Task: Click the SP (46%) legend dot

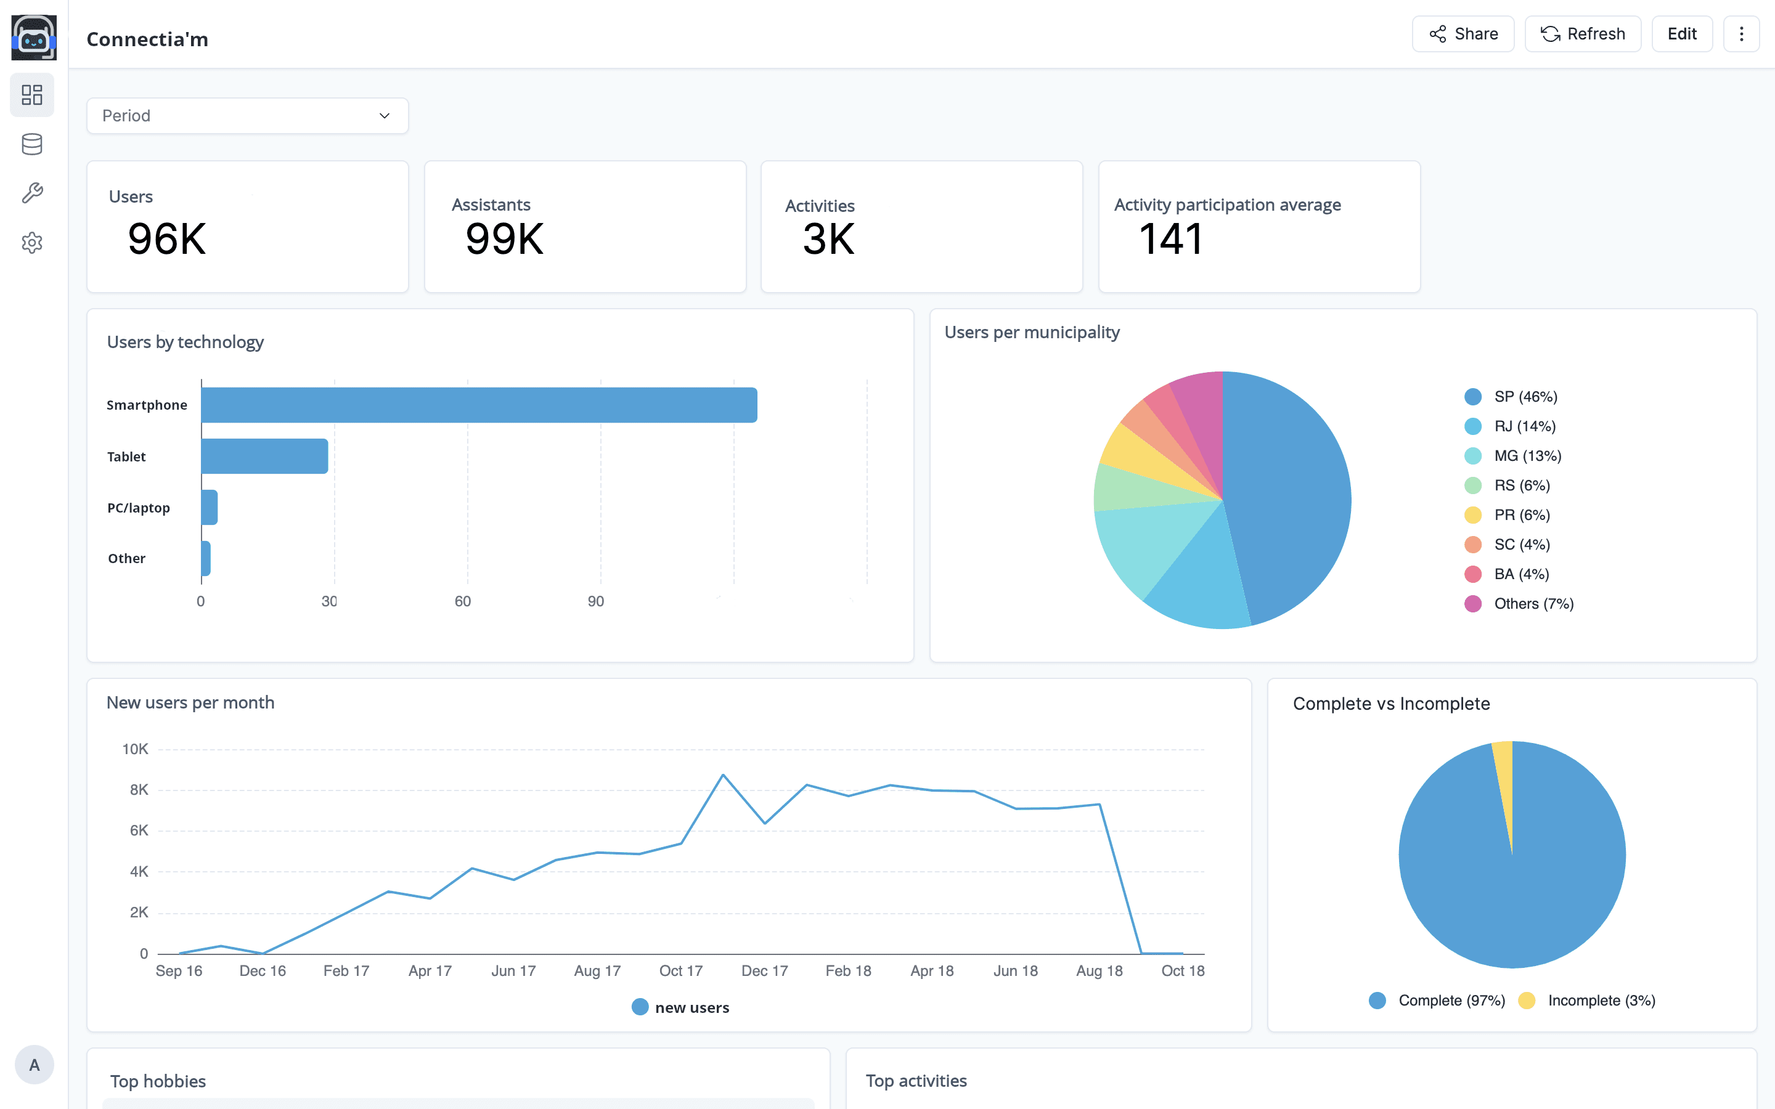Action: click(1473, 397)
